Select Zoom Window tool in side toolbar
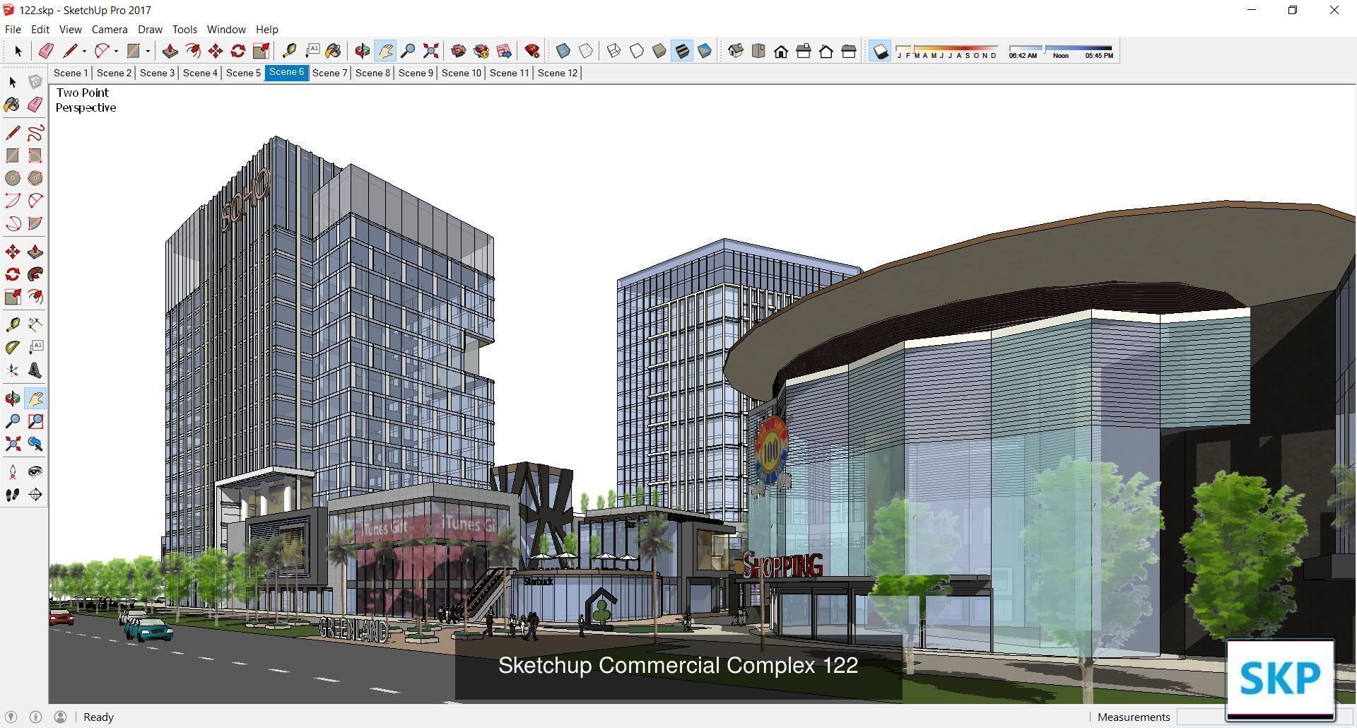Viewport: 1357px width, 728px height. pos(35,421)
